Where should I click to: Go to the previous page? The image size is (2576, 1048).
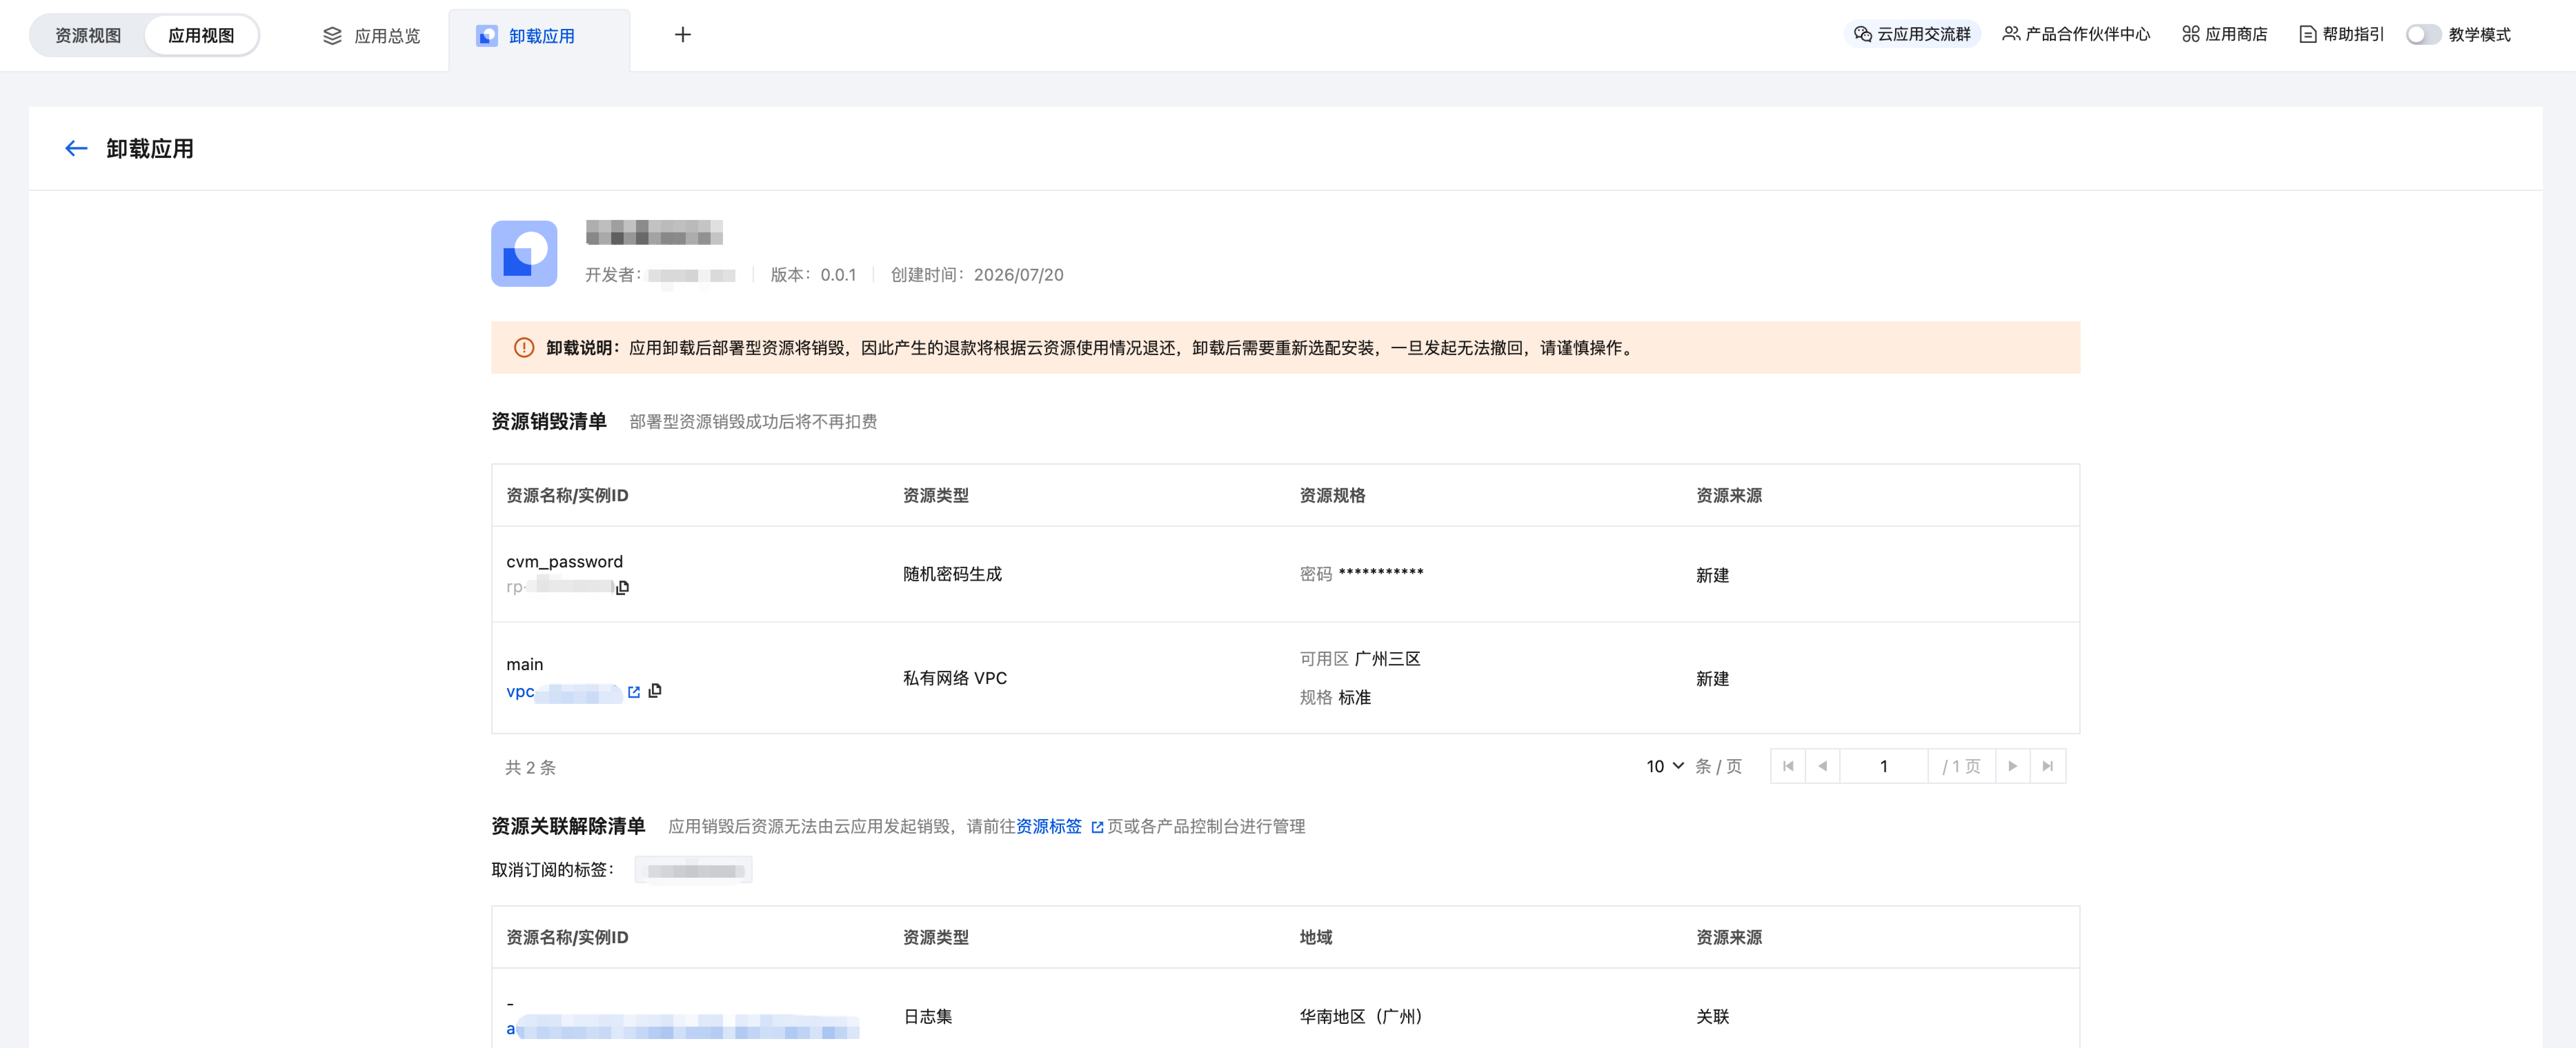pyautogui.click(x=1823, y=766)
